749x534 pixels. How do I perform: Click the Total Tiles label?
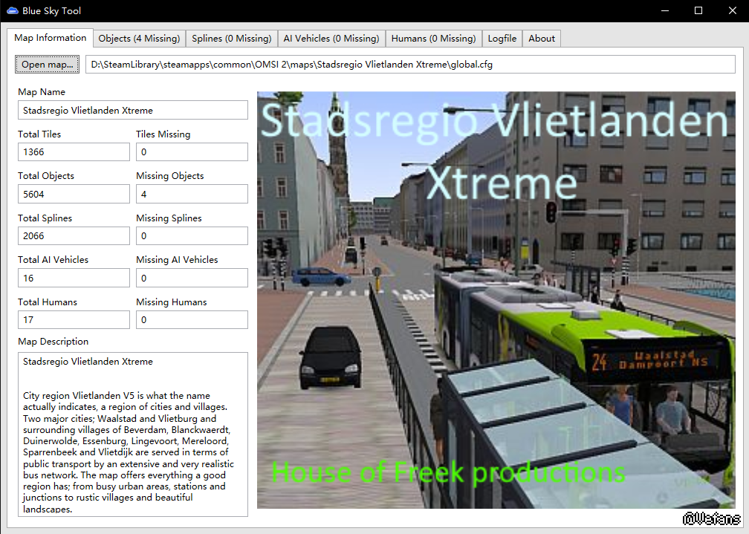(39, 134)
